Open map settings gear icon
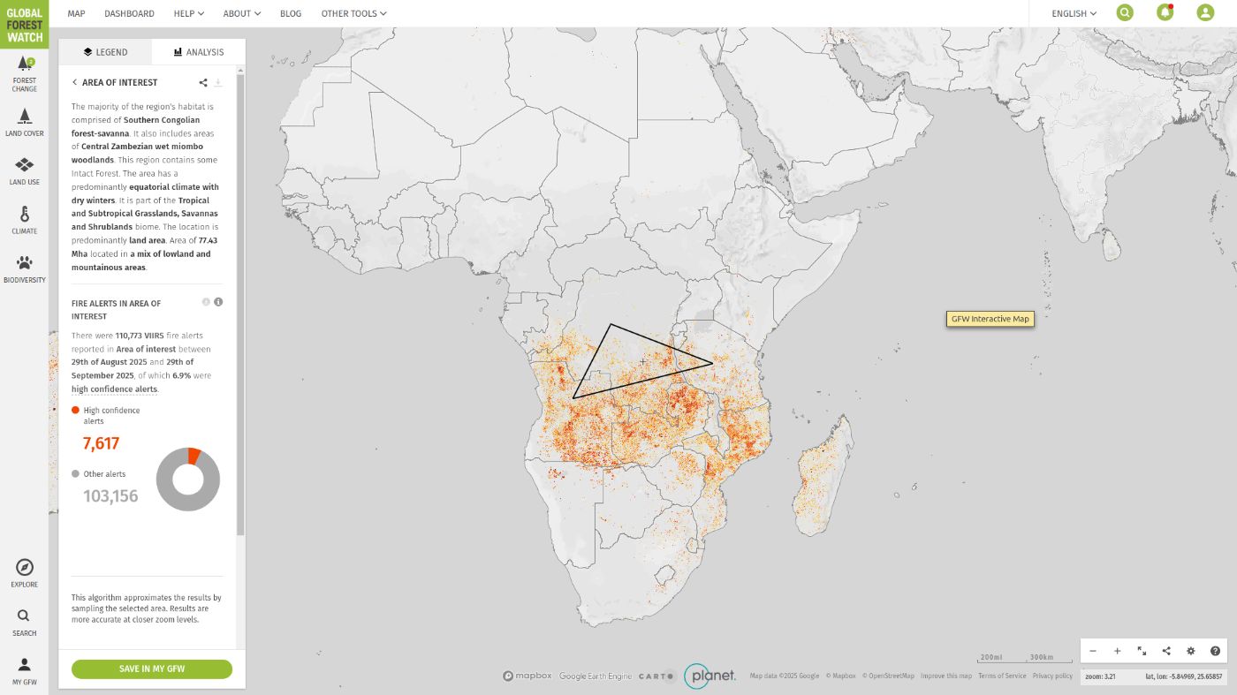The height and width of the screenshot is (695, 1237). point(1190,651)
